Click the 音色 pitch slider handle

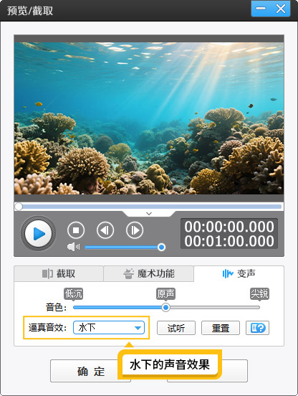point(165,307)
